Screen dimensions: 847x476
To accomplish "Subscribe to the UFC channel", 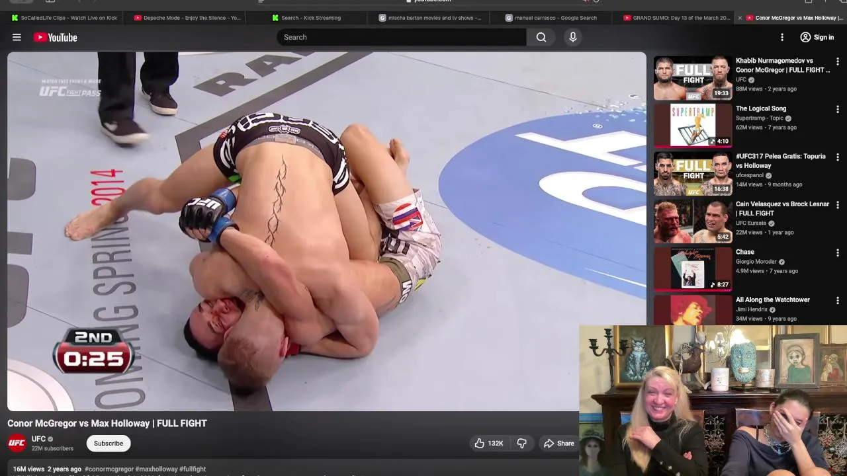I will tap(108, 443).
